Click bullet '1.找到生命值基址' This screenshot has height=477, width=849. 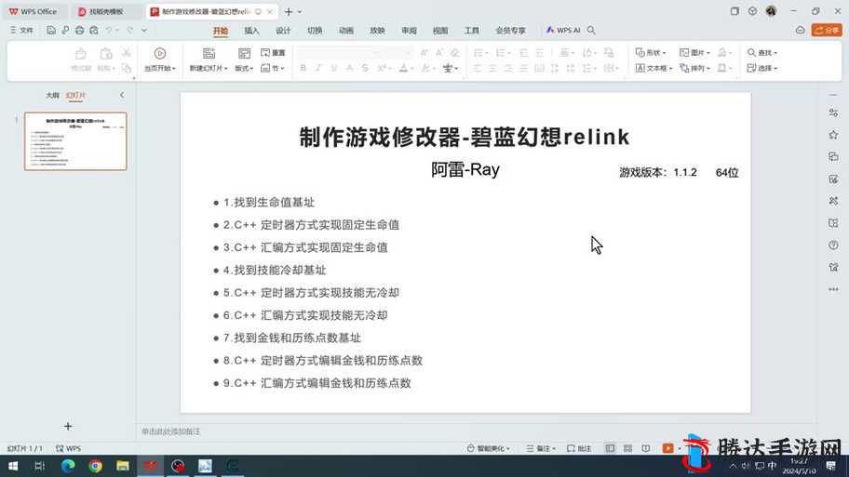tap(268, 203)
